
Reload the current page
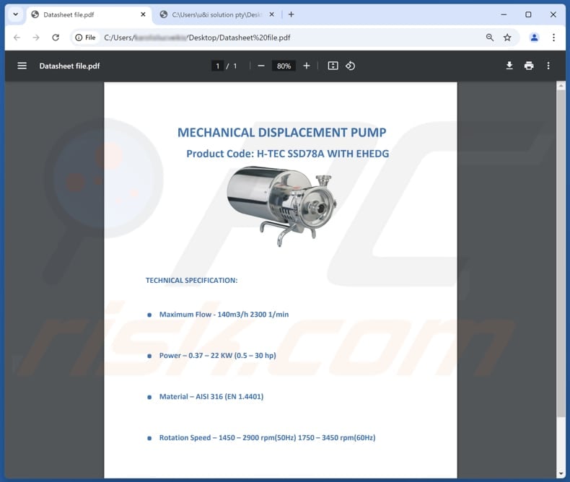pyautogui.click(x=56, y=38)
